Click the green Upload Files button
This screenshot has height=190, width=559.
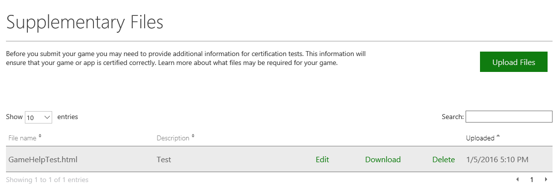pos(513,62)
